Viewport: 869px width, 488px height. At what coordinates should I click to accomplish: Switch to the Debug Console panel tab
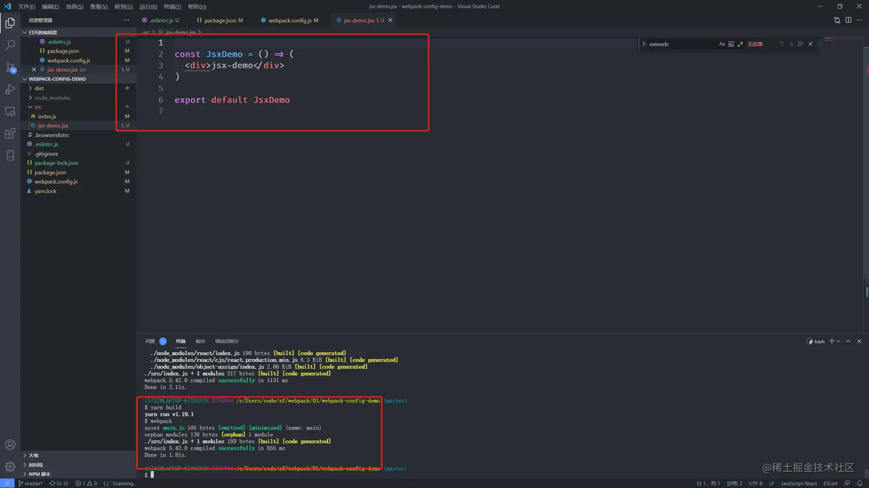(x=226, y=341)
